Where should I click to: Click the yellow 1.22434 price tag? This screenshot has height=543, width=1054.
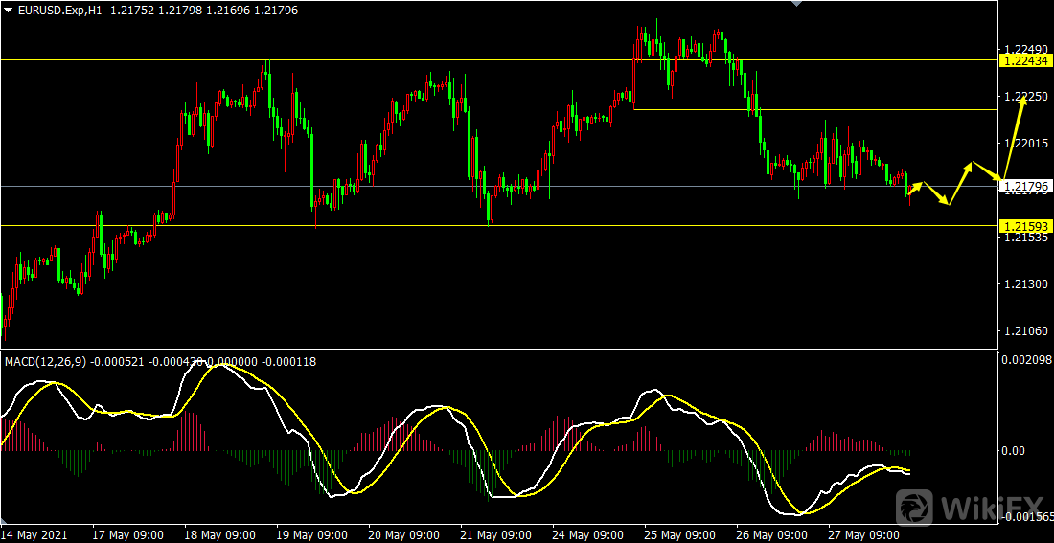click(1025, 60)
